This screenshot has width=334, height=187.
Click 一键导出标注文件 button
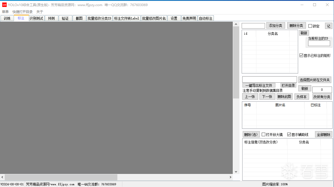(x=259, y=85)
